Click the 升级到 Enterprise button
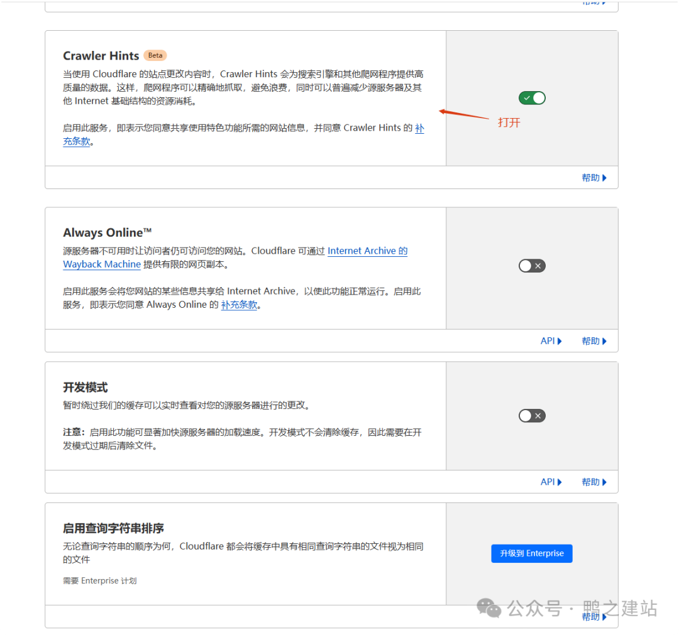The height and width of the screenshot is (635, 679). [x=532, y=553]
